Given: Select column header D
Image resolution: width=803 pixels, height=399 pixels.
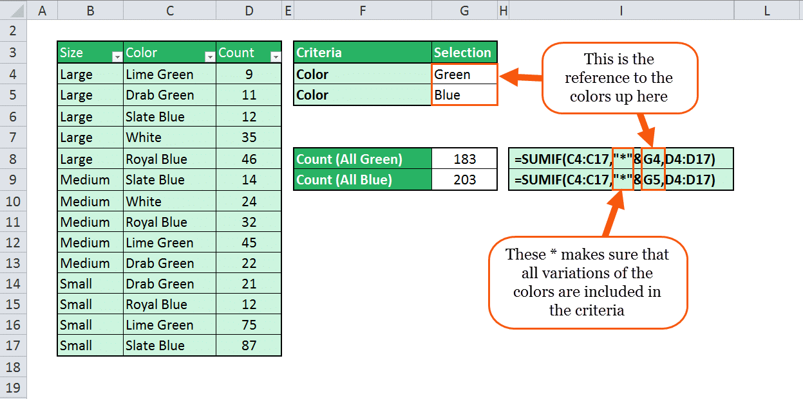Looking at the screenshot, I should point(249,10).
